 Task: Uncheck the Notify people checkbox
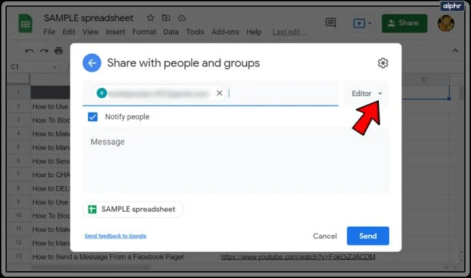[93, 117]
